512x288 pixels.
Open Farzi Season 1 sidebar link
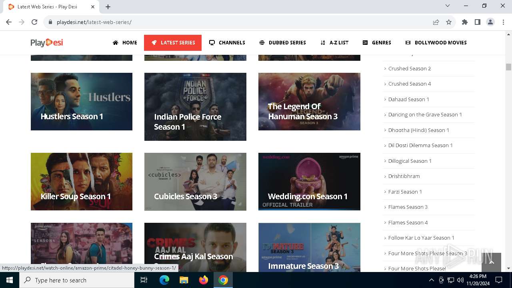coord(405,192)
